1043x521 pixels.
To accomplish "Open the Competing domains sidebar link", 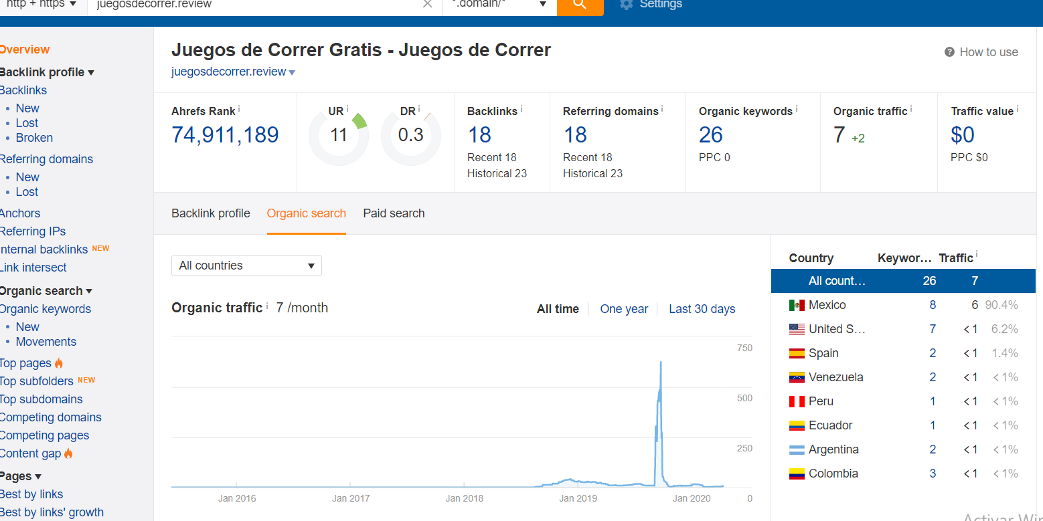I will click(x=51, y=417).
